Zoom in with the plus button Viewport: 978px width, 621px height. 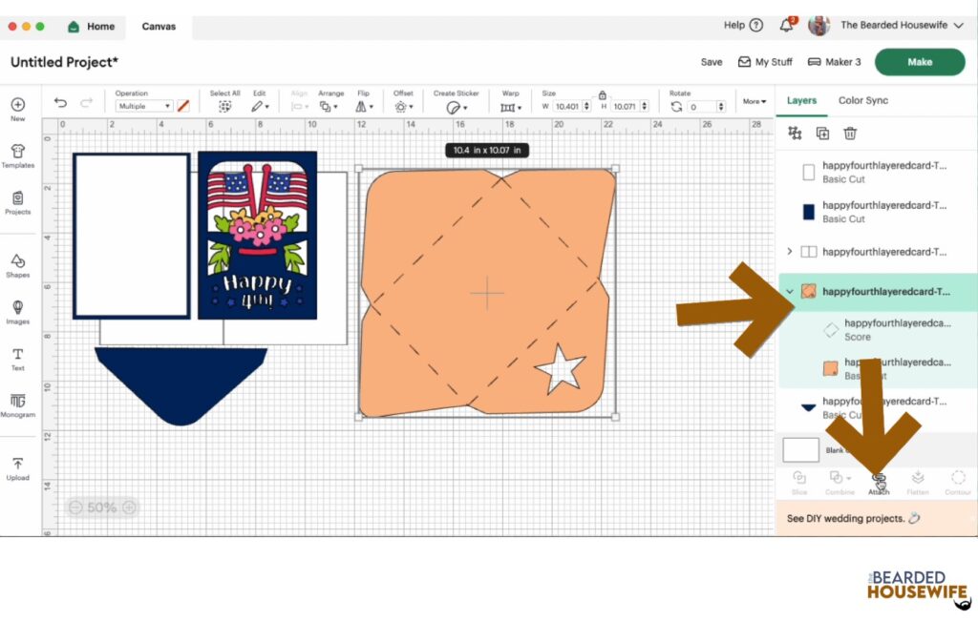129,507
